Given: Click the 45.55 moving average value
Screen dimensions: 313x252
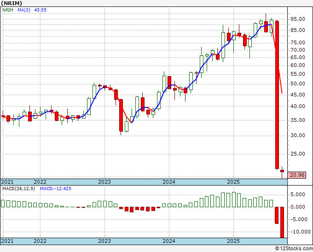Looking at the screenshot, I should pyautogui.click(x=40, y=10).
